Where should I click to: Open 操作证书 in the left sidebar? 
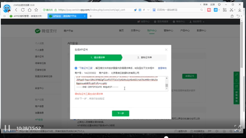[39, 56]
